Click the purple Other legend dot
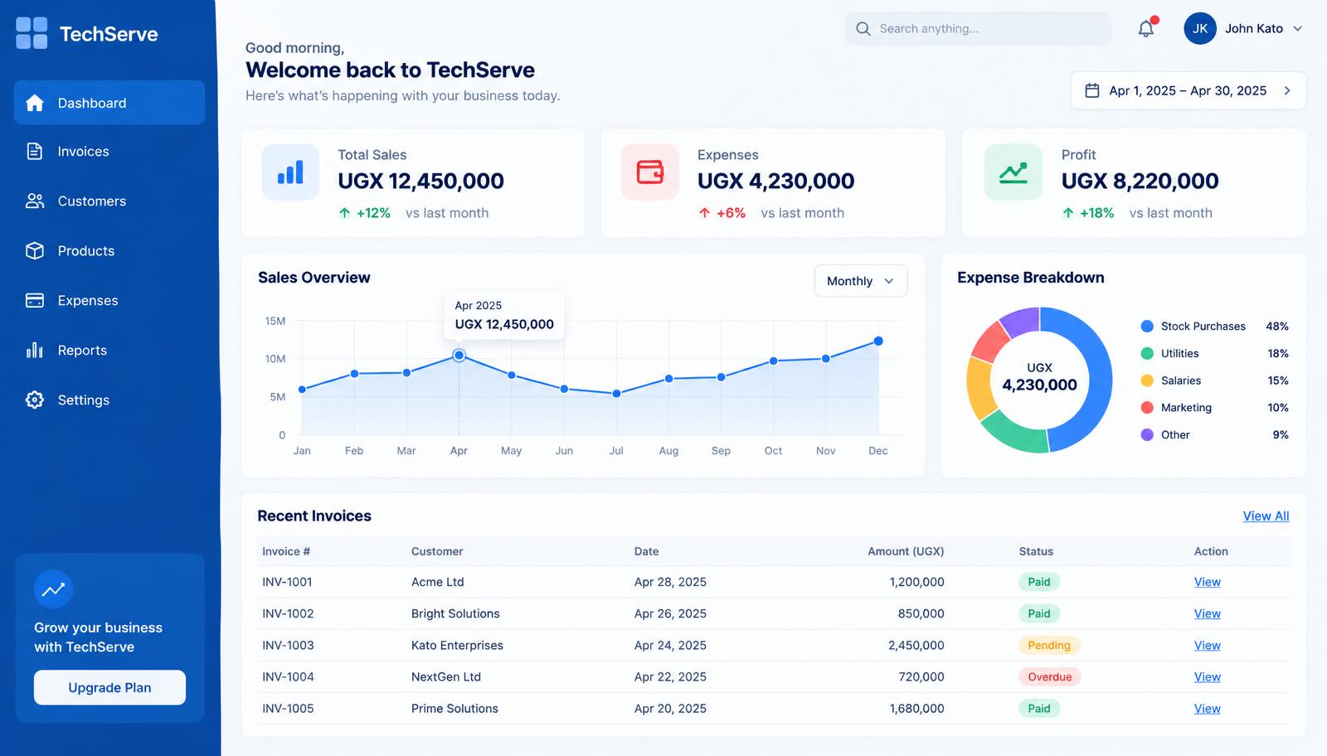 coord(1147,434)
